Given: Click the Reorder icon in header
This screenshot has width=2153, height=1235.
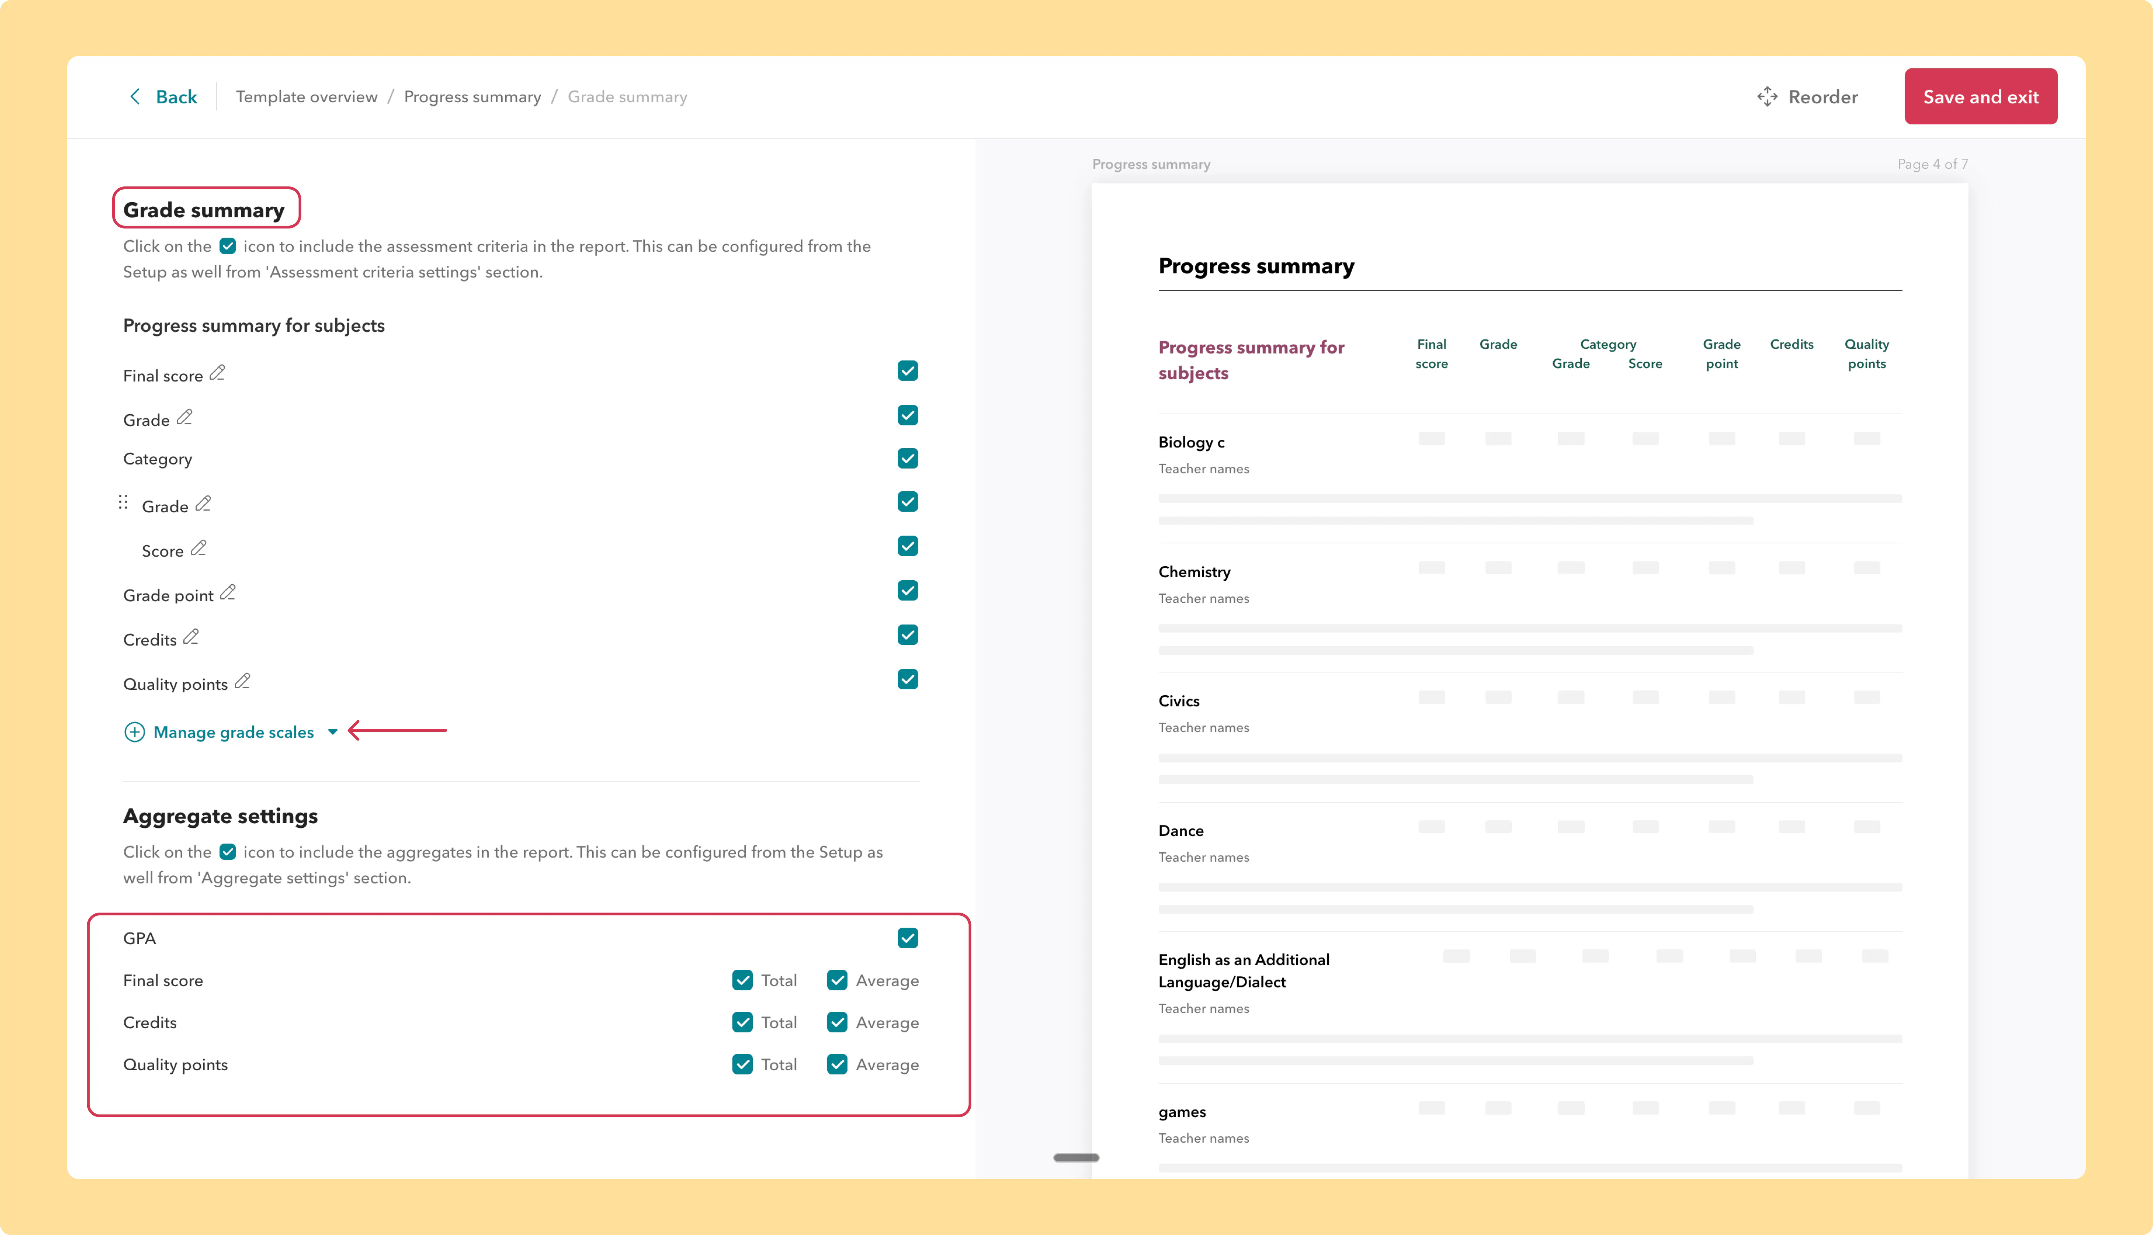Looking at the screenshot, I should 1767,97.
